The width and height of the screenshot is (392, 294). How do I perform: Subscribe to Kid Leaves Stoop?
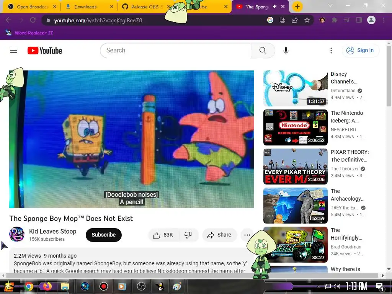click(x=103, y=235)
